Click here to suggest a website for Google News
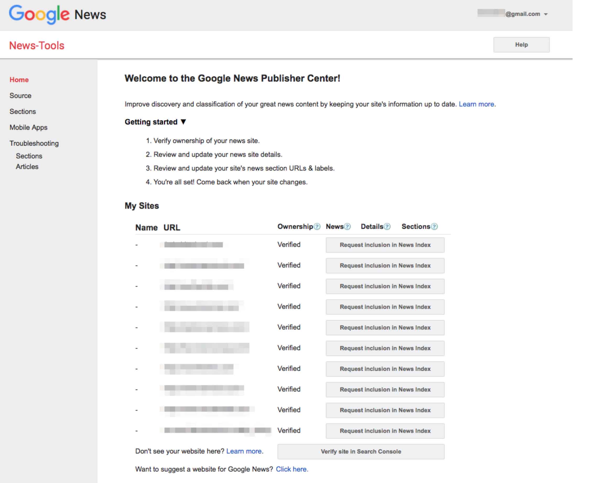The width and height of the screenshot is (614, 483). [292, 469]
